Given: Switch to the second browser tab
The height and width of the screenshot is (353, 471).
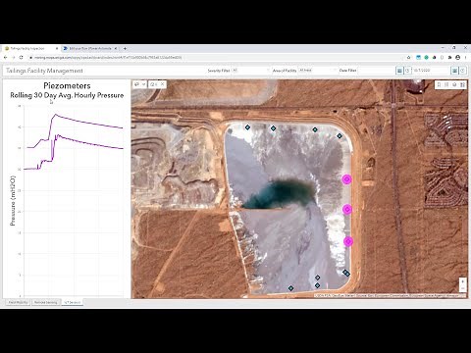Looking at the screenshot, I should (x=90, y=48).
